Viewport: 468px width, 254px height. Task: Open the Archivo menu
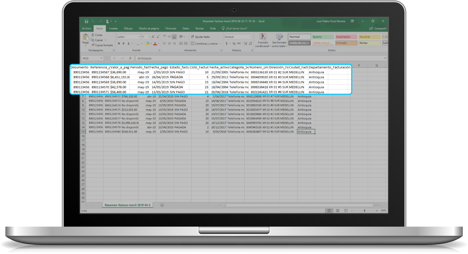86,28
